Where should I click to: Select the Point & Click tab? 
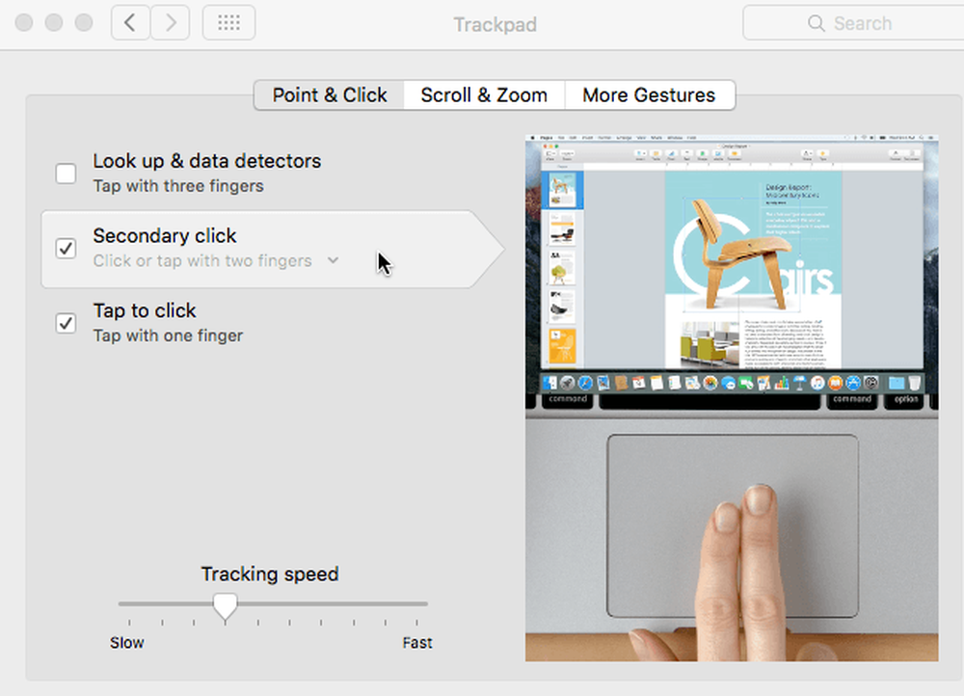330,95
